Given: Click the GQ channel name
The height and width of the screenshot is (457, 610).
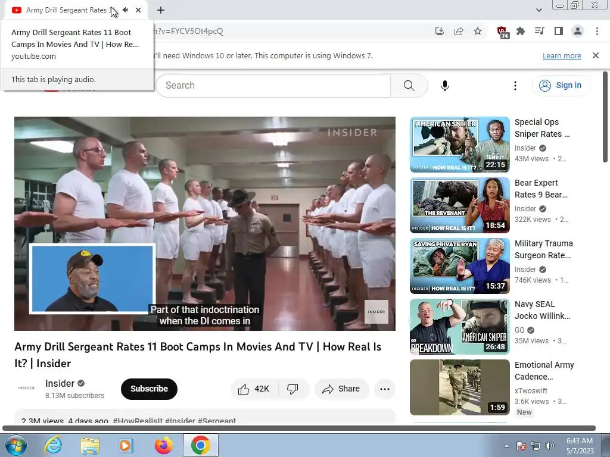Looking at the screenshot, I should tap(519, 330).
